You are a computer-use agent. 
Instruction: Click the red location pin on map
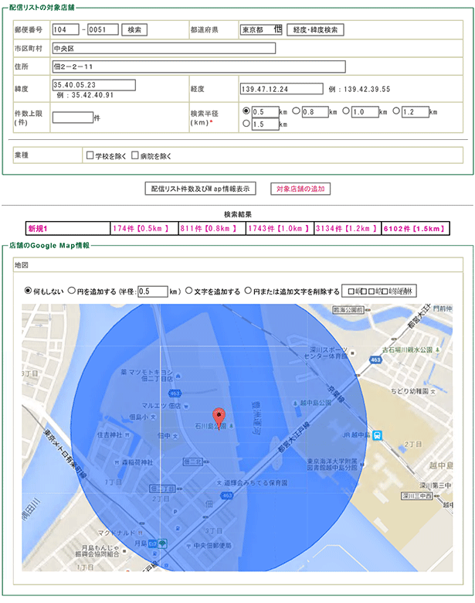219,418
